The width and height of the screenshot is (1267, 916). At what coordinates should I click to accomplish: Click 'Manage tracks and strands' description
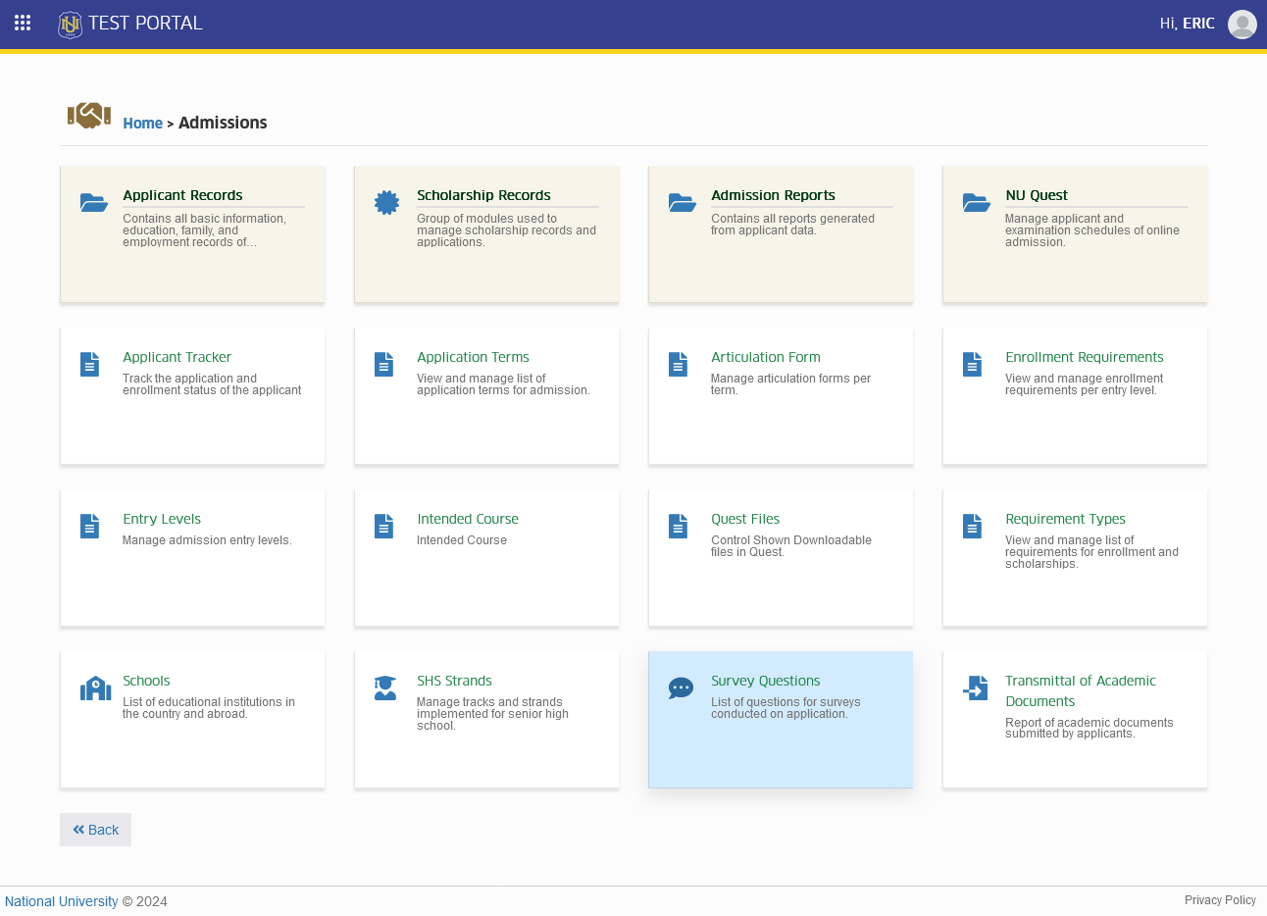(x=492, y=714)
